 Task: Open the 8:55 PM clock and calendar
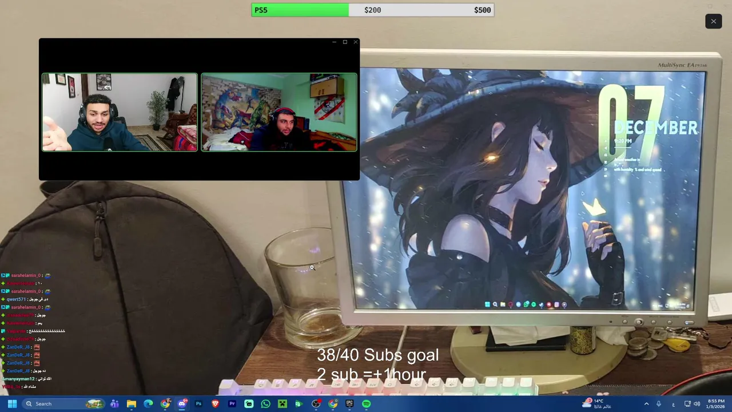(x=716, y=404)
